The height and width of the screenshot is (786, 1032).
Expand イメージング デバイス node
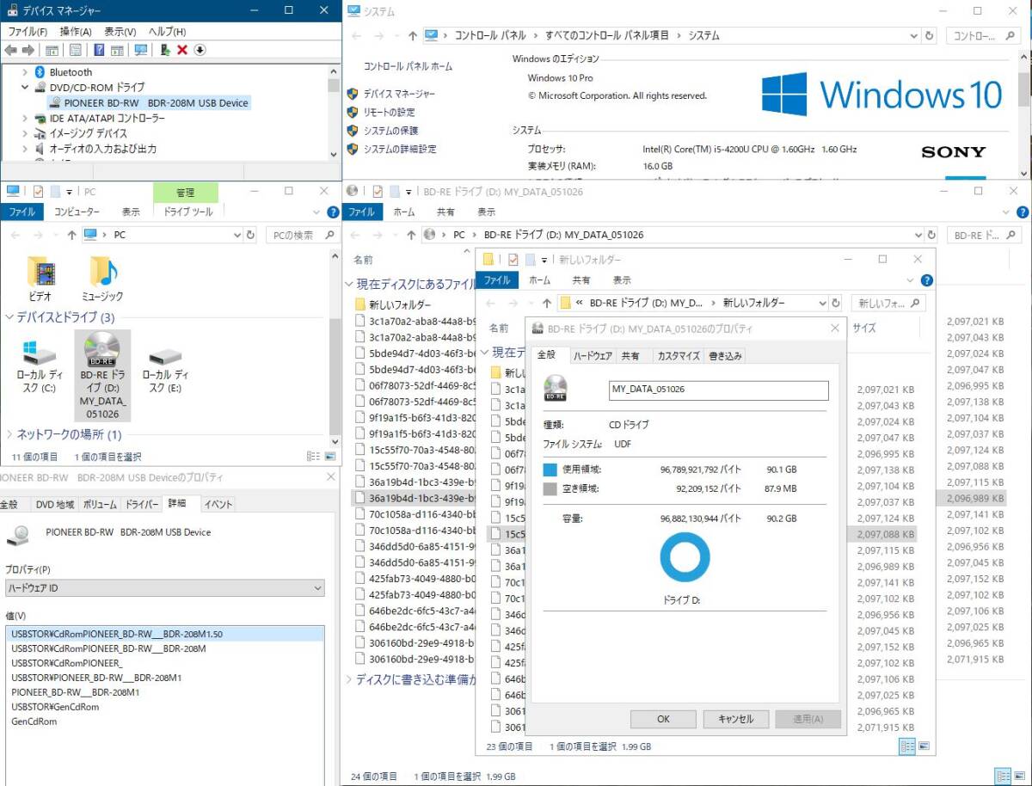pos(25,133)
